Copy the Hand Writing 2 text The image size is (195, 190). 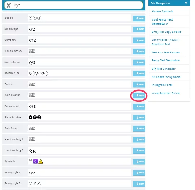click(139, 151)
